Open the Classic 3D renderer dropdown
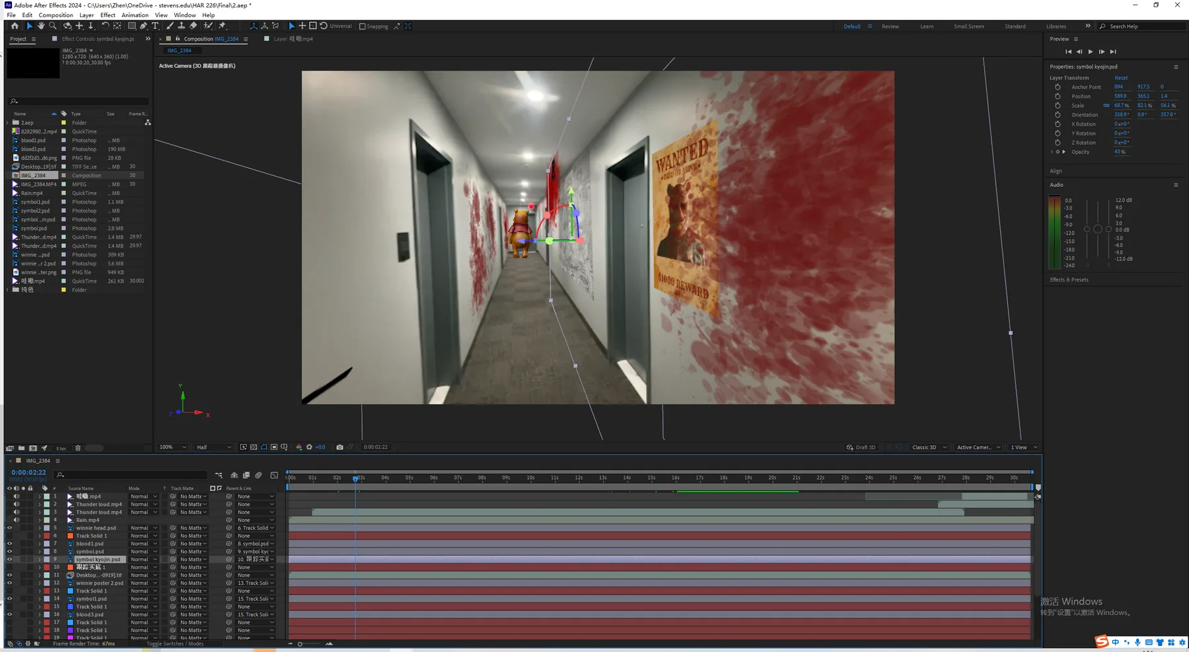This screenshot has height=652, width=1189. [929, 447]
